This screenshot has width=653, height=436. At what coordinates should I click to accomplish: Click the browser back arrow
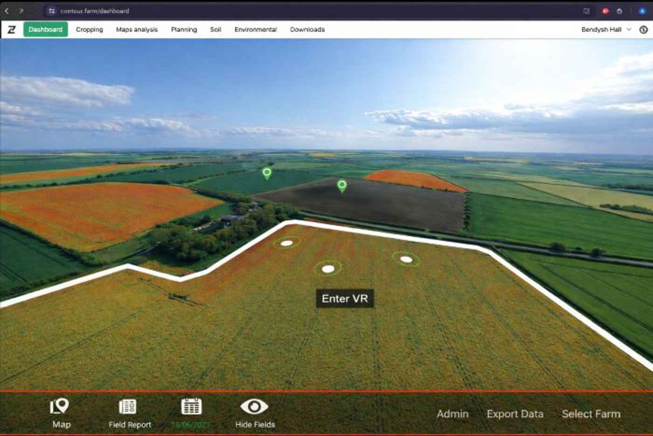point(7,11)
